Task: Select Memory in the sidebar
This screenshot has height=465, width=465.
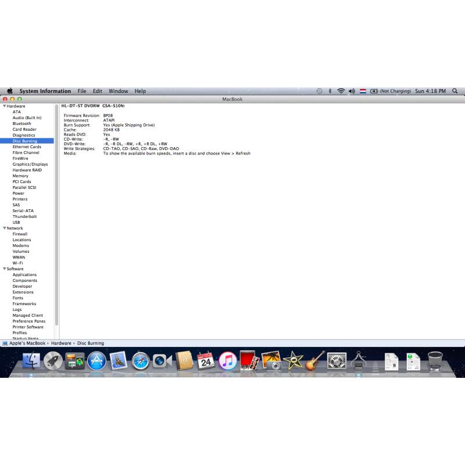Action: [x=20, y=176]
